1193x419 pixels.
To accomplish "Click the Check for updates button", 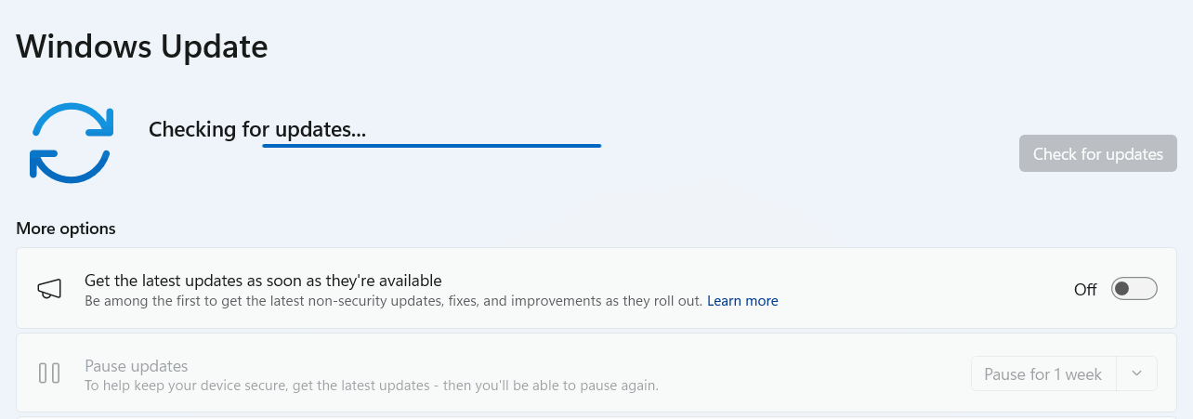I will coord(1098,153).
